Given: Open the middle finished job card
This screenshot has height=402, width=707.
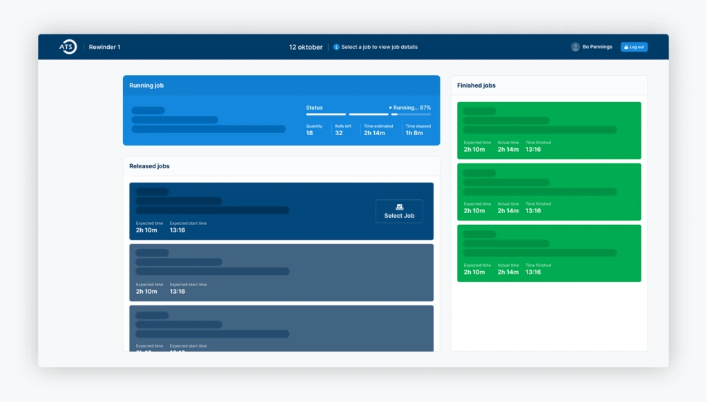Looking at the screenshot, I should coord(549,192).
